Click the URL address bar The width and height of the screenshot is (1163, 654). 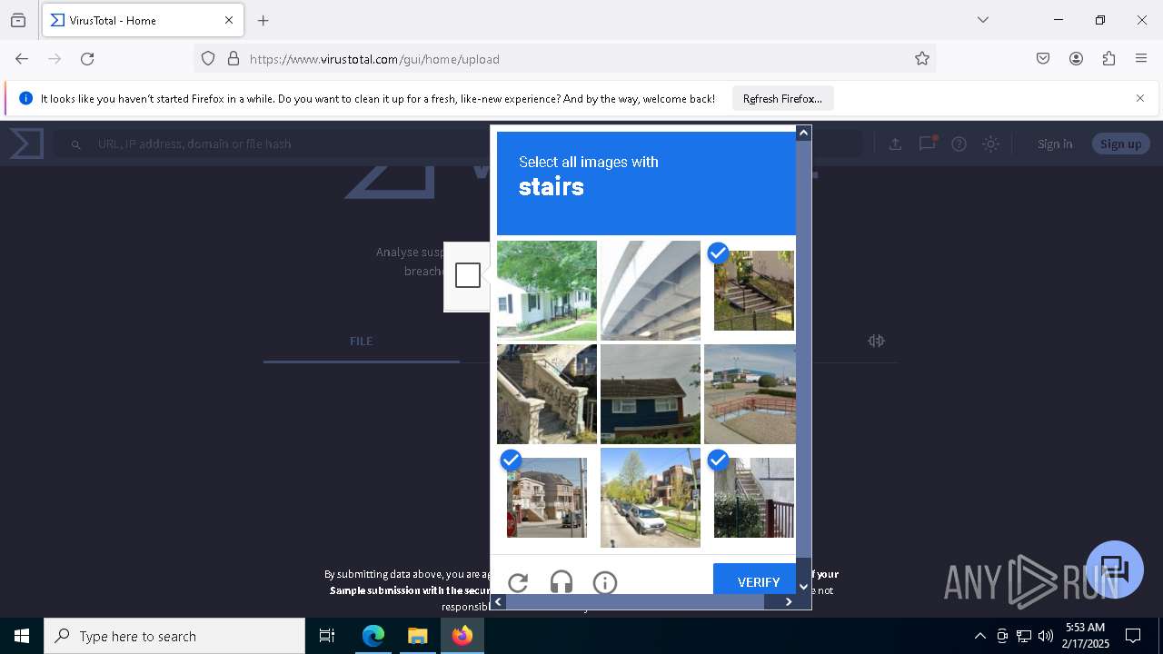[564, 59]
